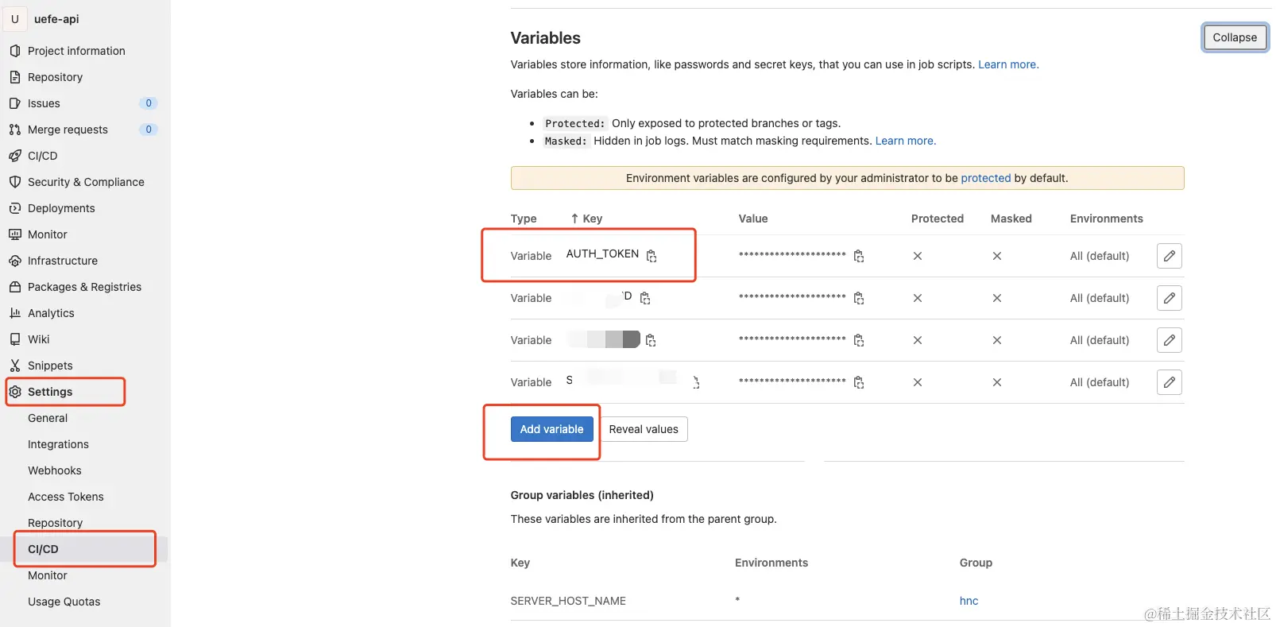Click the Add variable button
The height and width of the screenshot is (627, 1276).
tap(551, 429)
